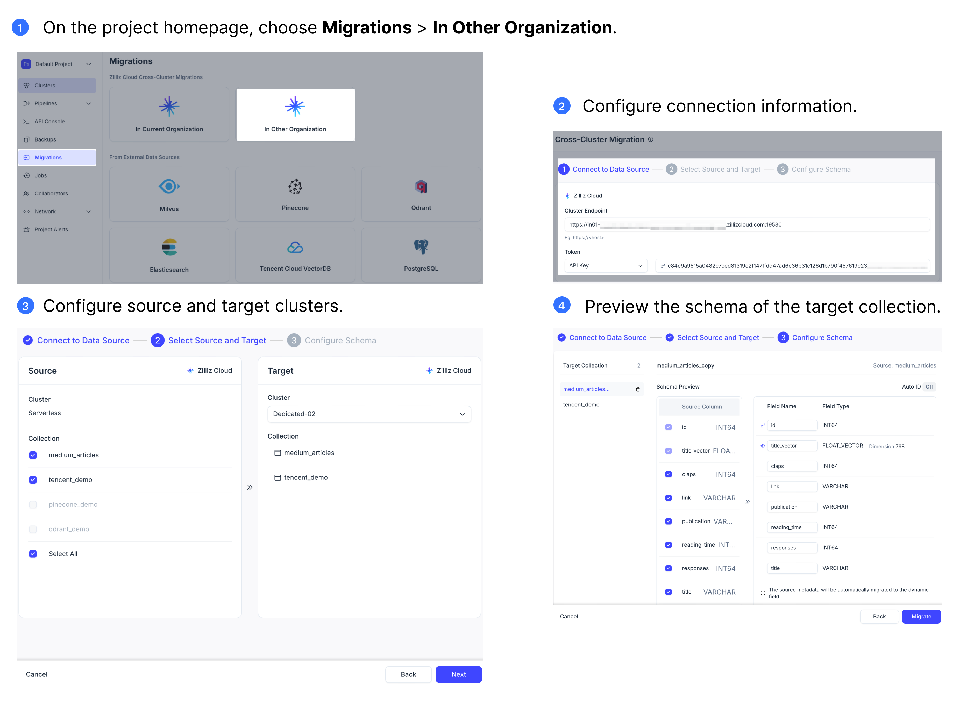This screenshot has height=713, width=960.
Task: Click the medium_articles target collection icon
Action: click(278, 453)
